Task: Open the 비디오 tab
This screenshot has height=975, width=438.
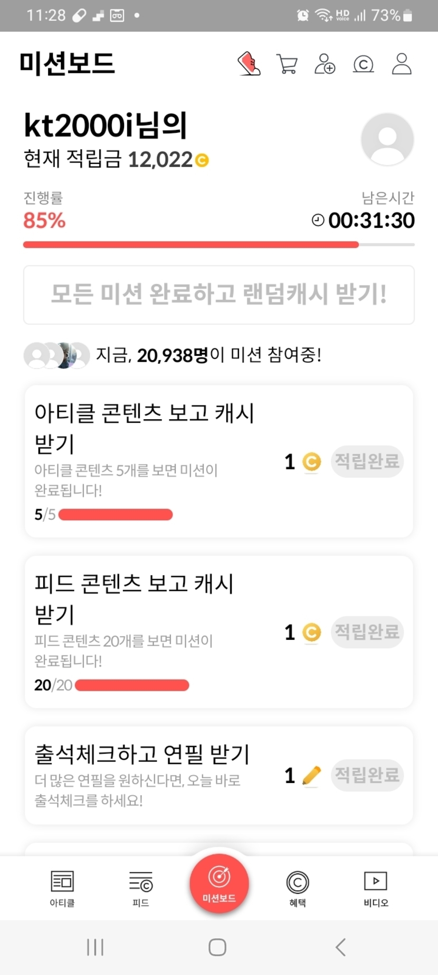Action: click(x=376, y=888)
